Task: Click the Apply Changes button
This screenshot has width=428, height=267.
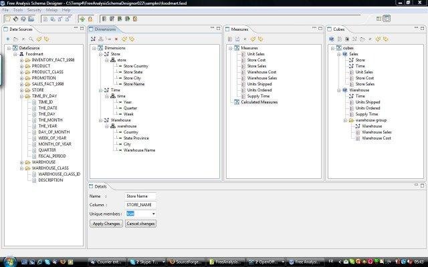Action: click(106, 224)
